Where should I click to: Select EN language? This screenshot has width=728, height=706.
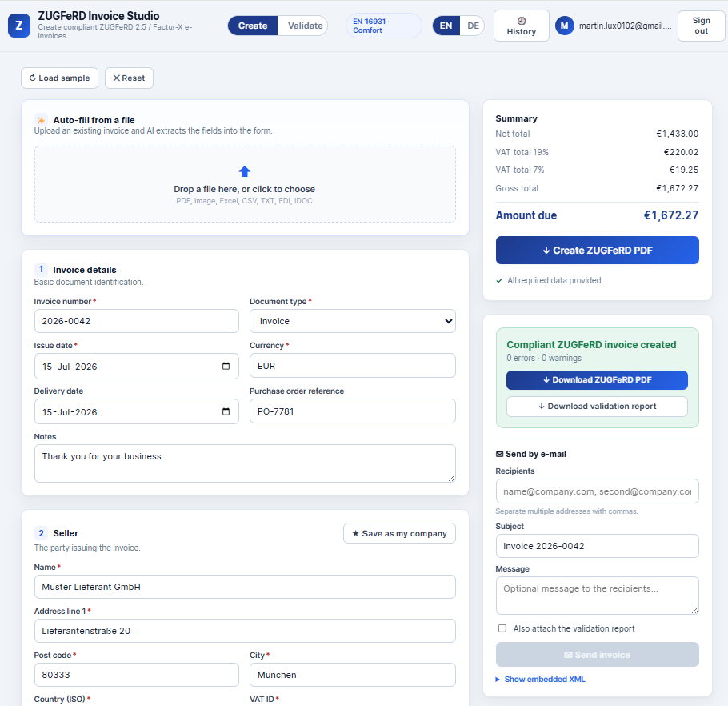tap(446, 26)
